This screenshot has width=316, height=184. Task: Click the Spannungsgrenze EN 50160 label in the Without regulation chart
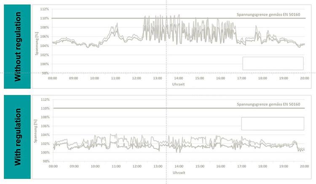point(268,14)
